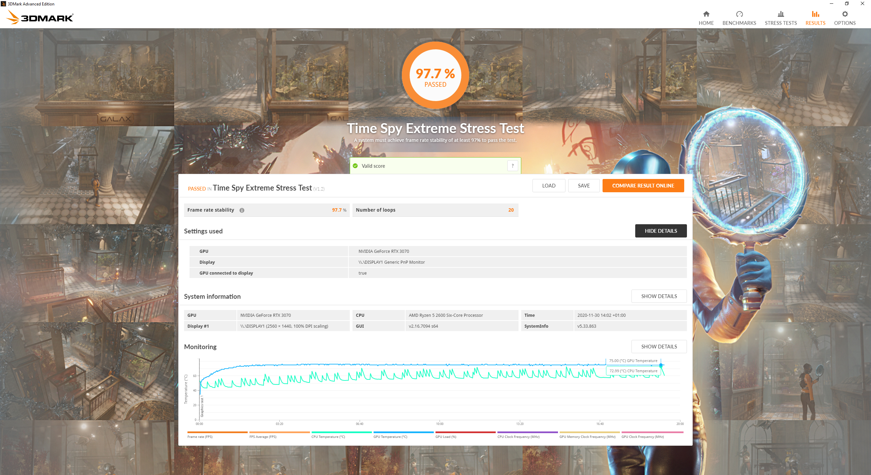This screenshot has height=475, width=871.
Task: Click the Stress Tests bar-chart icon
Action: pyautogui.click(x=780, y=14)
